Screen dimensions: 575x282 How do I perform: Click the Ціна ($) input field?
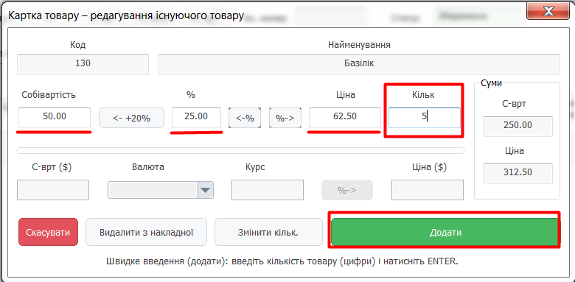pyautogui.click(x=428, y=190)
